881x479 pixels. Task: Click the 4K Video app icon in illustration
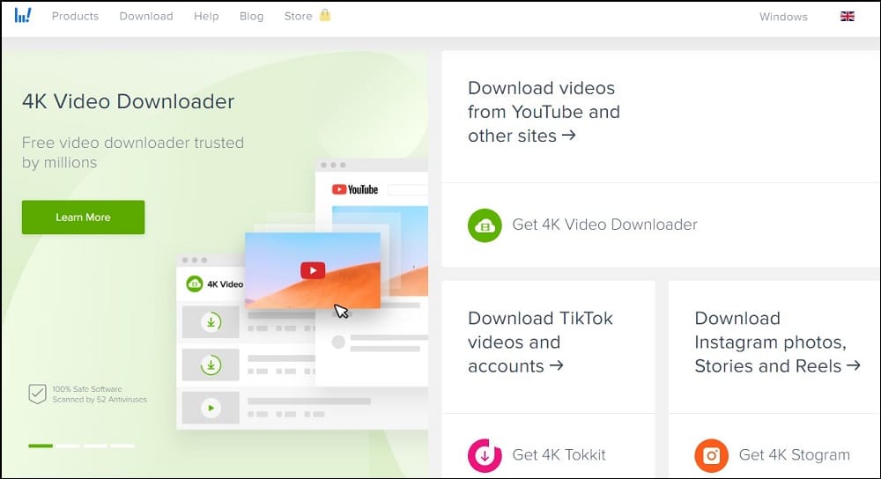(x=195, y=284)
